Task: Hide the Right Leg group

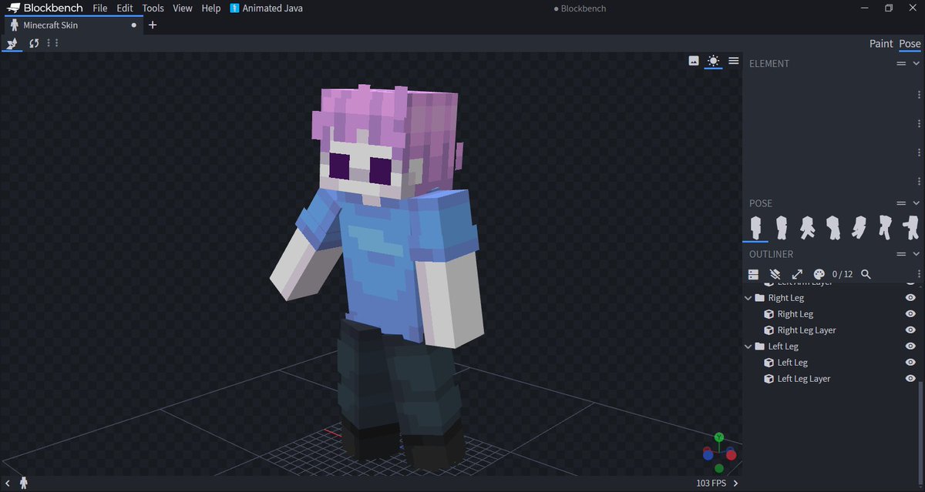Action: [910, 298]
